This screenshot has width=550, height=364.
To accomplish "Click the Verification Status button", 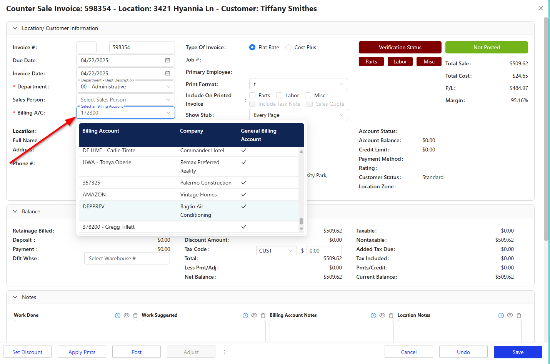I will point(400,47).
